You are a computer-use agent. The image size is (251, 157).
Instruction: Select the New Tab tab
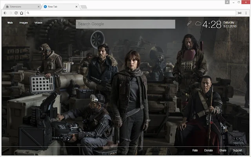[60, 7]
